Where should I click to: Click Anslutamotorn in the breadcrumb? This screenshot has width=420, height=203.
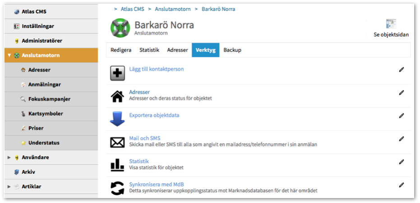point(173,9)
